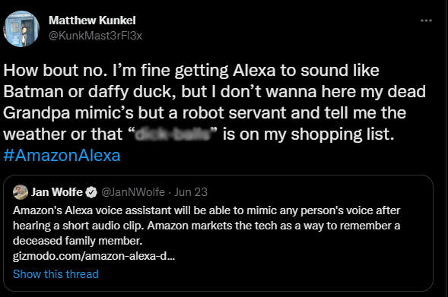Click Show this thread

click(56, 274)
